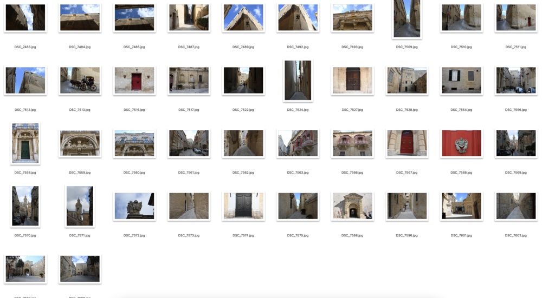Pick the DSC_7560.jpg facade thumbnail

(134, 143)
